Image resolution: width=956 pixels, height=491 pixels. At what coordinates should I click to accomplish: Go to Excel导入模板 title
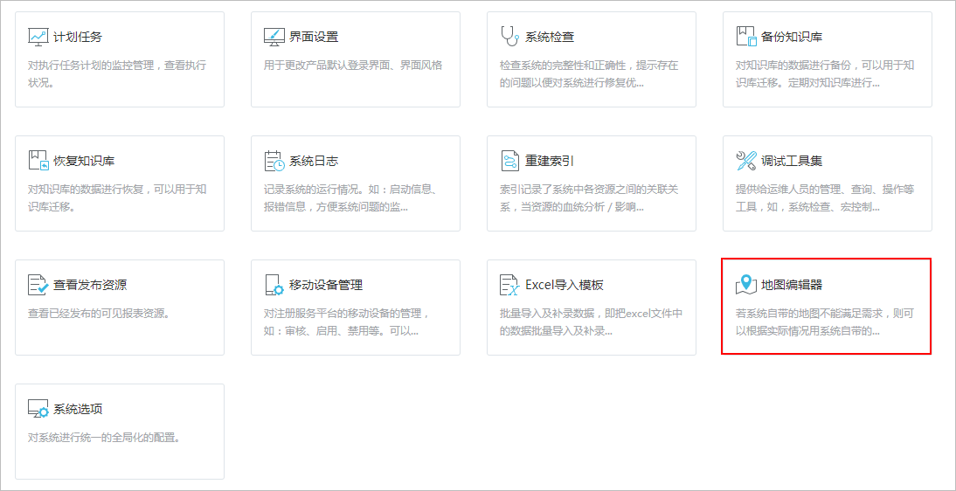(564, 285)
